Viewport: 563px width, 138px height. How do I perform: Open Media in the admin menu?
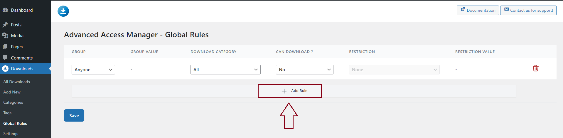(26, 35)
